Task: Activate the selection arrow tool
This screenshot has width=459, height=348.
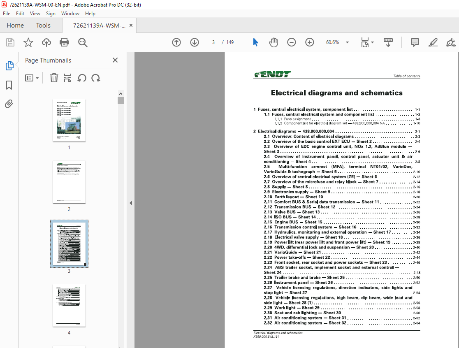Action: [255, 42]
